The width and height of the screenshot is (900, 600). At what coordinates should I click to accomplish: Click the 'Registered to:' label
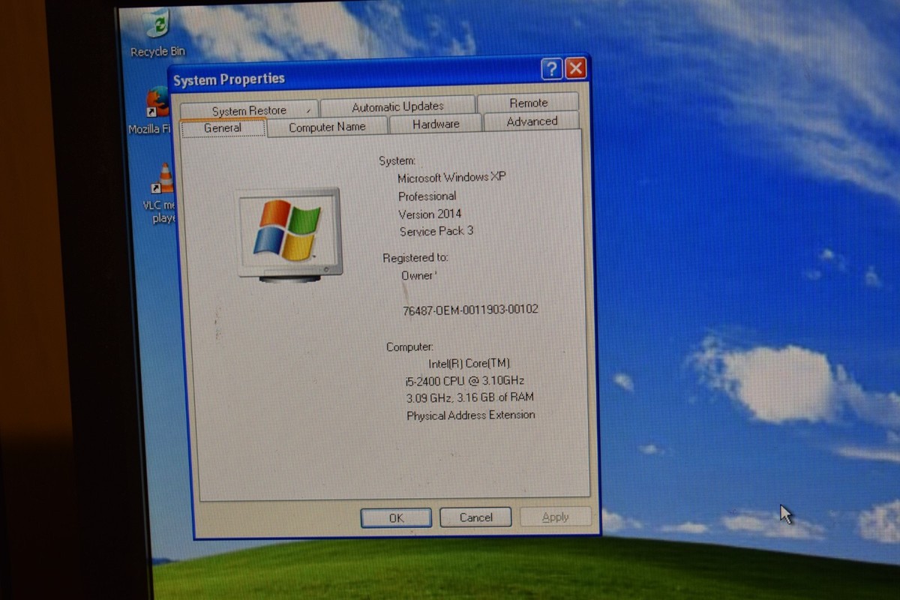coord(415,257)
